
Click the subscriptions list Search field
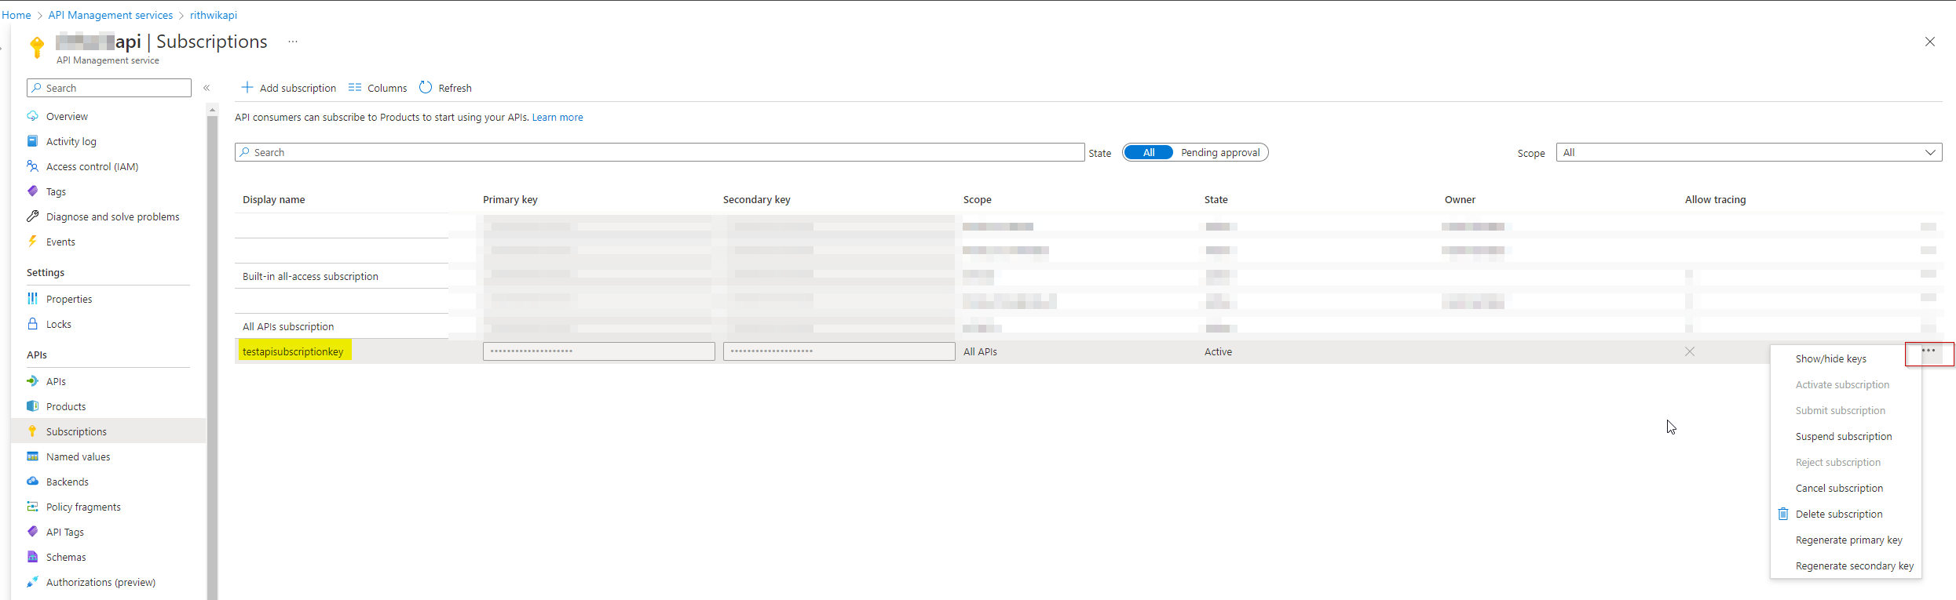click(660, 152)
